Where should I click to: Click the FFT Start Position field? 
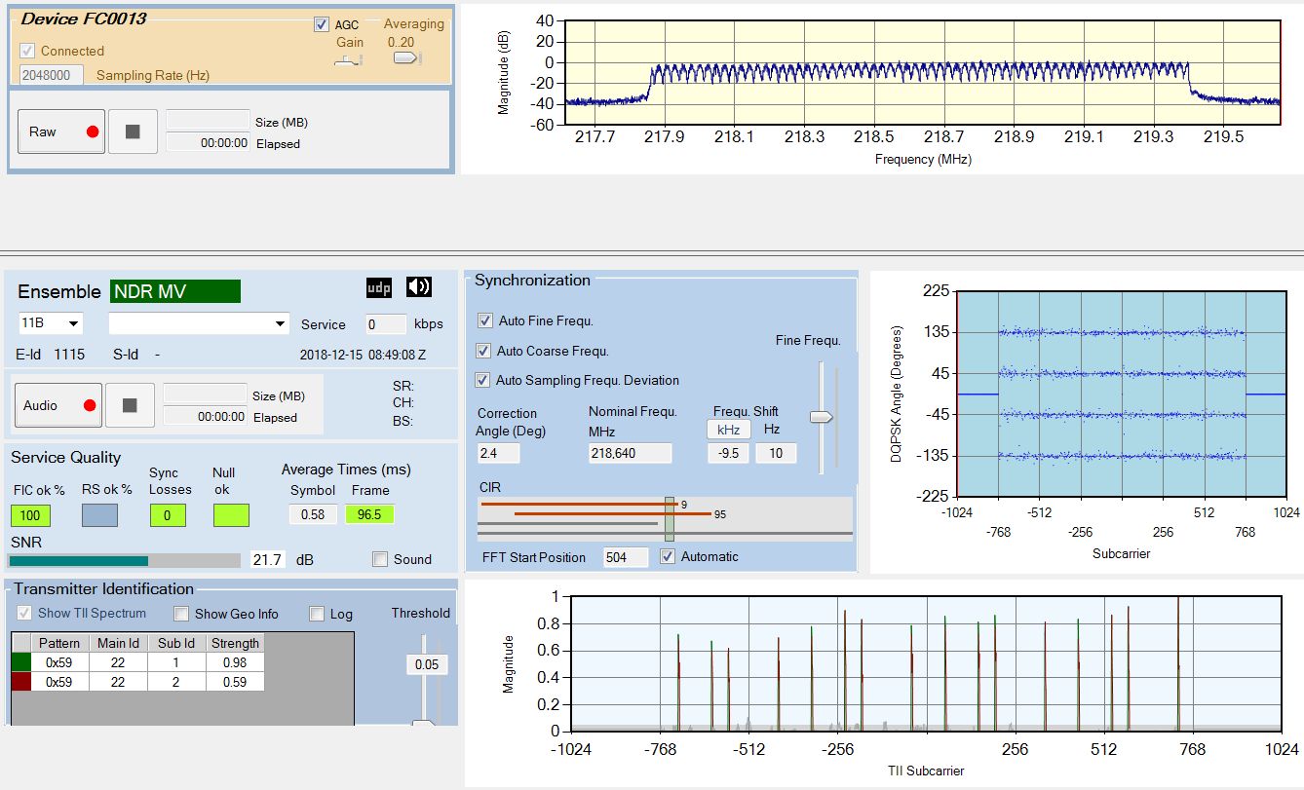click(x=626, y=557)
